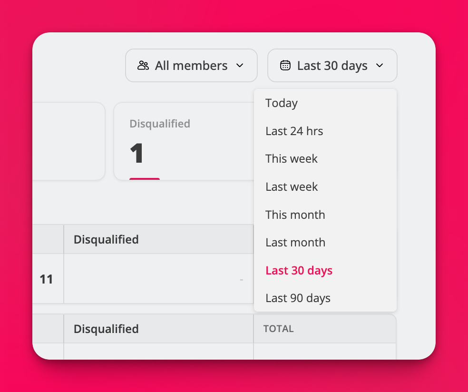Select Last month date range
Screen dimensions: 468x392
295,243
